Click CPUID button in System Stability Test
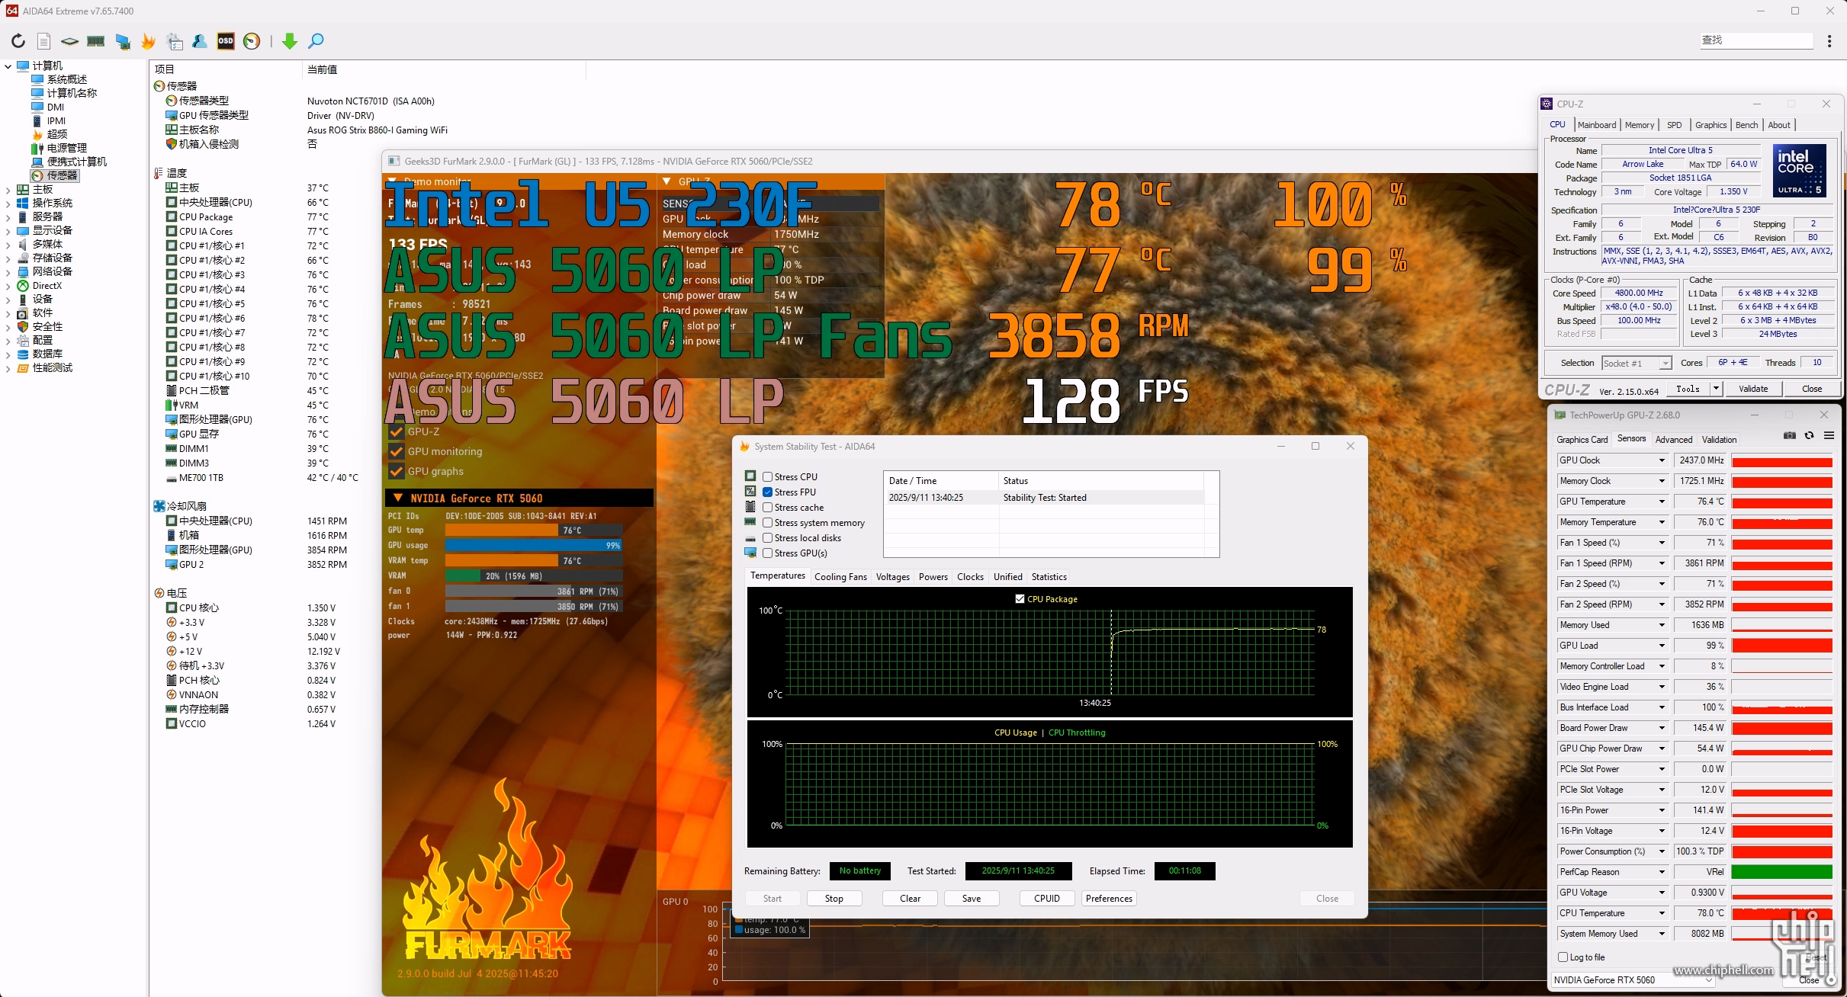This screenshot has height=997, width=1847. [x=1047, y=899]
